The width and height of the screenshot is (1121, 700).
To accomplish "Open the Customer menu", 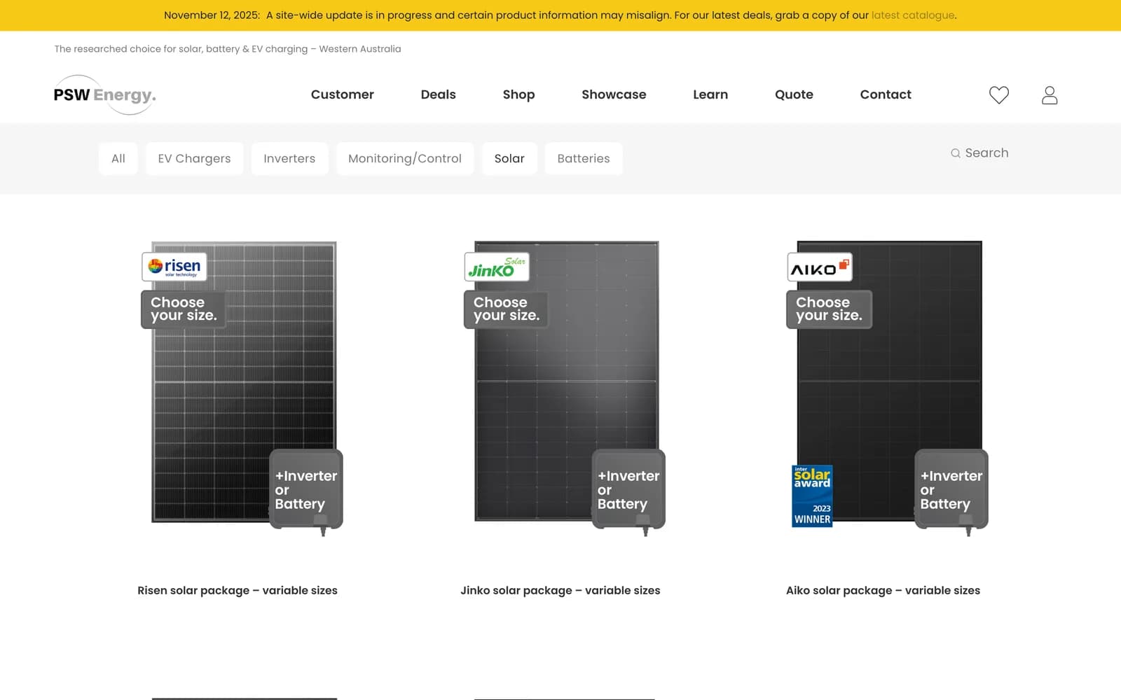I will click(342, 94).
